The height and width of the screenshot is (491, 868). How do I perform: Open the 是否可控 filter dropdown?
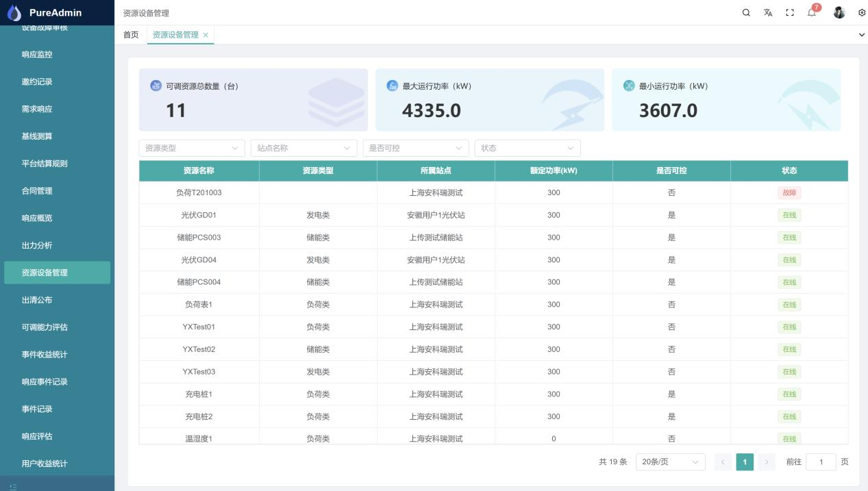414,147
